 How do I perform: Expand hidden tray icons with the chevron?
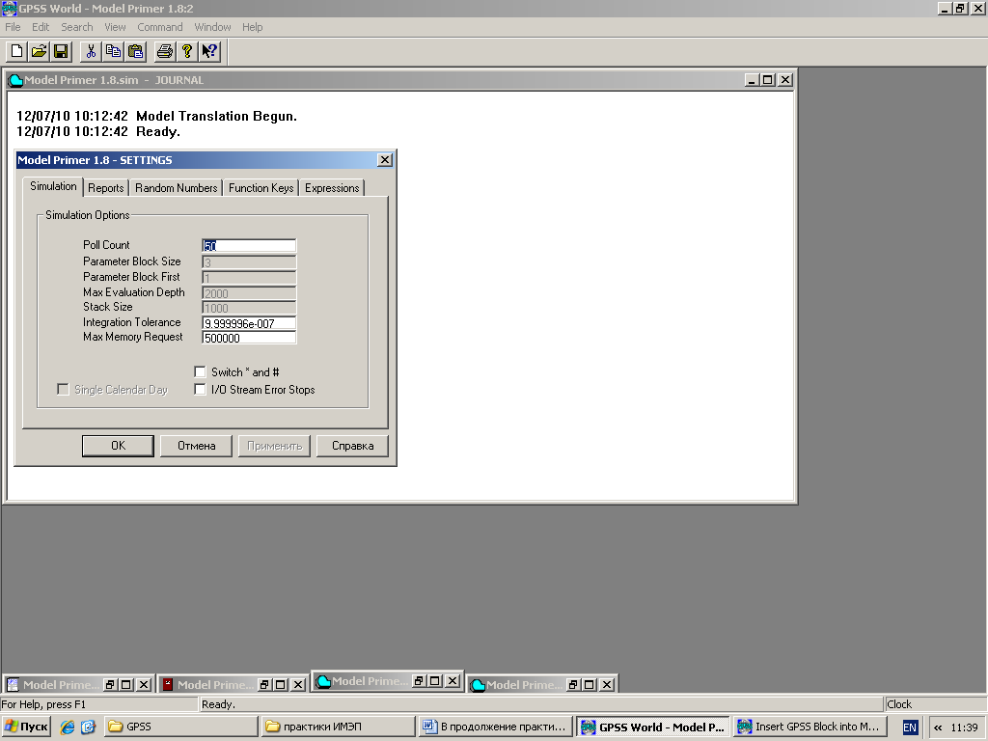pos(938,727)
